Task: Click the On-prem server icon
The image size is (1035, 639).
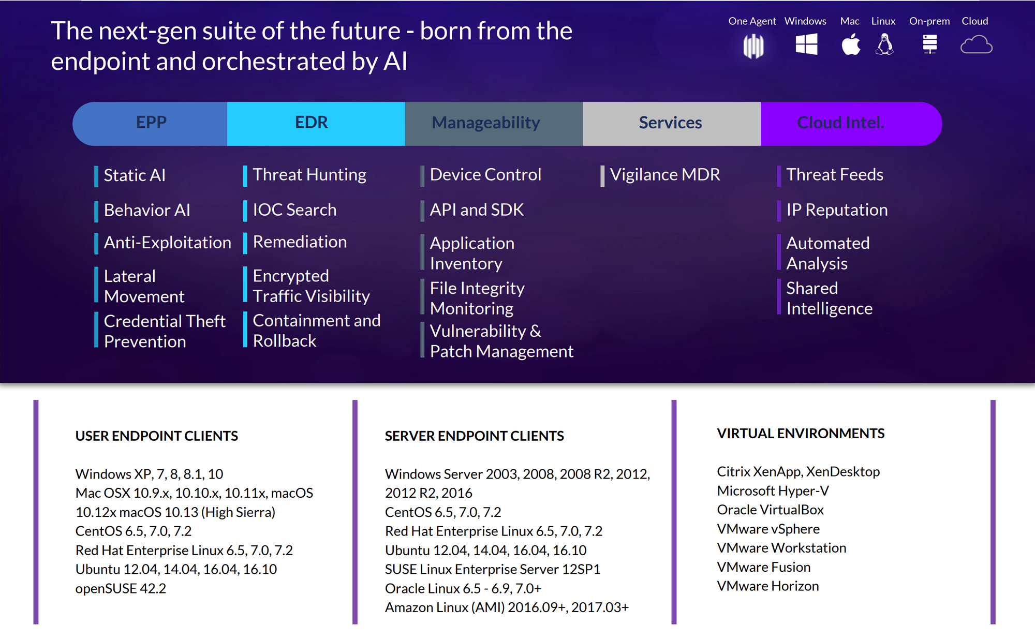Action: pos(929,44)
